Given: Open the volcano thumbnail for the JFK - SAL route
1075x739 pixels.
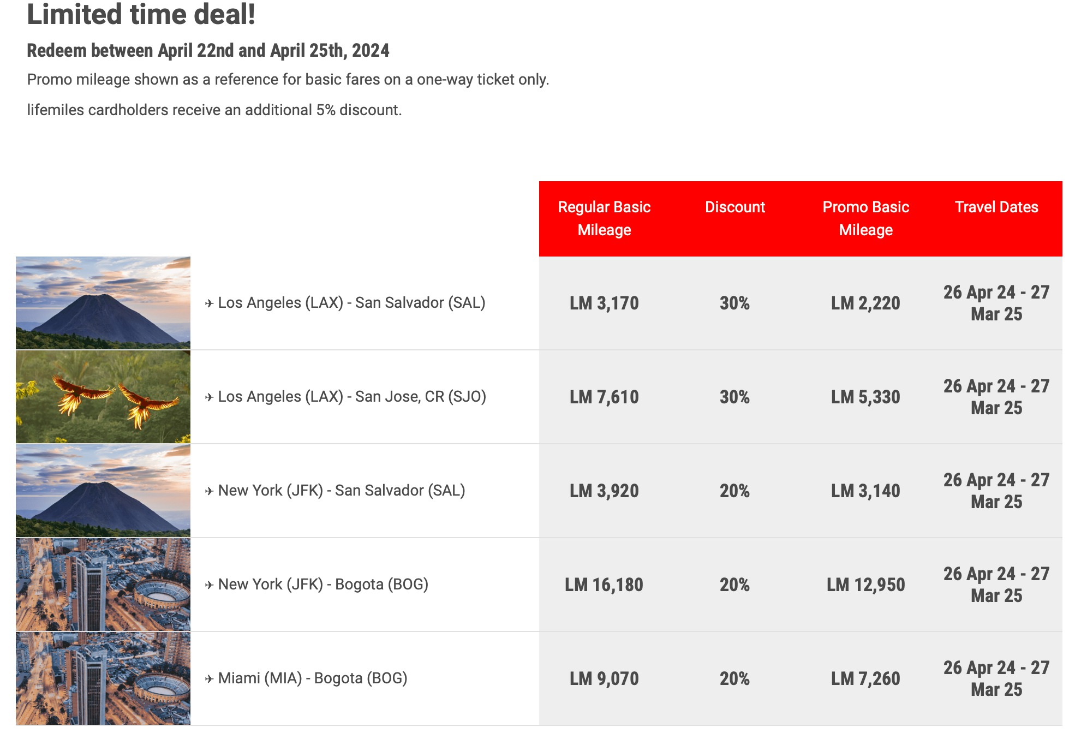Looking at the screenshot, I should [103, 491].
